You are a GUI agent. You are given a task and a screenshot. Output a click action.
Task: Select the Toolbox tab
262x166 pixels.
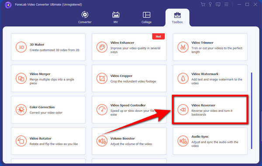coord(177,18)
